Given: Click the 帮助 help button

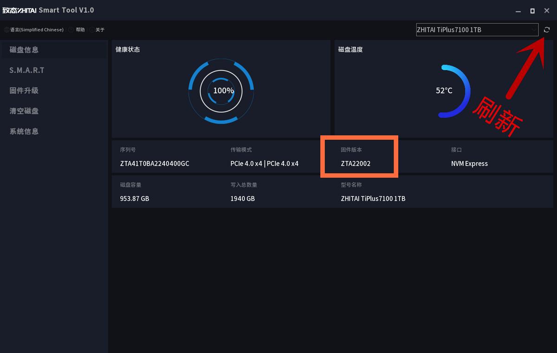Looking at the screenshot, I should coord(80,30).
